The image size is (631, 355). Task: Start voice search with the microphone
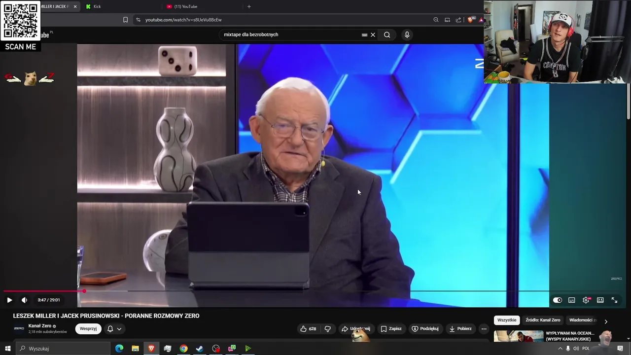tap(407, 35)
